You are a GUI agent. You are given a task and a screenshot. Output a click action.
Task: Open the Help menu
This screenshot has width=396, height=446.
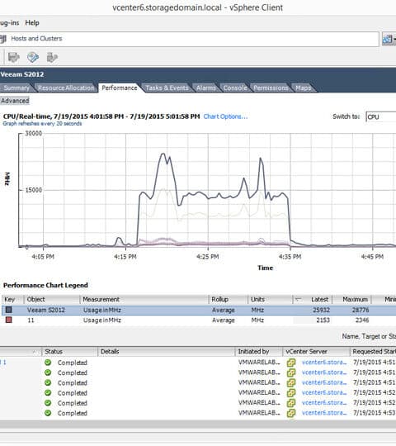[32, 23]
